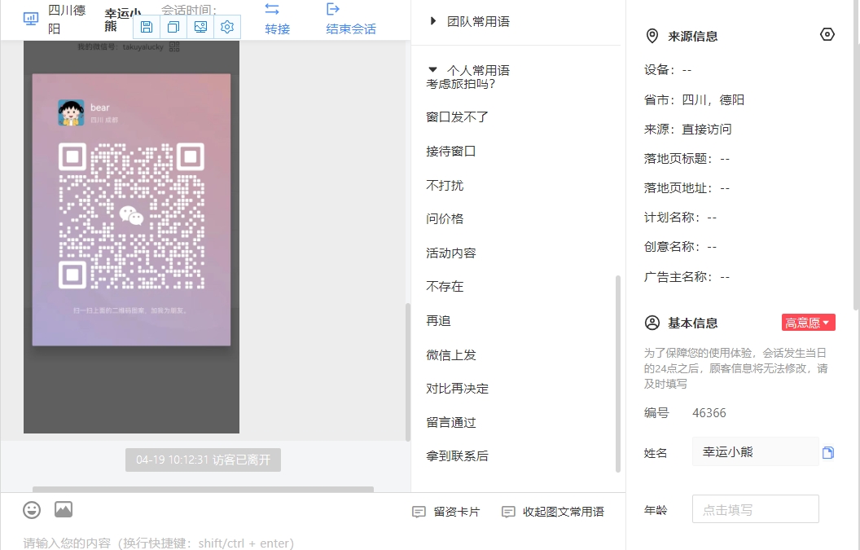Click the 年龄 input field
The height and width of the screenshot is (550, 860).
click(755, 509)
